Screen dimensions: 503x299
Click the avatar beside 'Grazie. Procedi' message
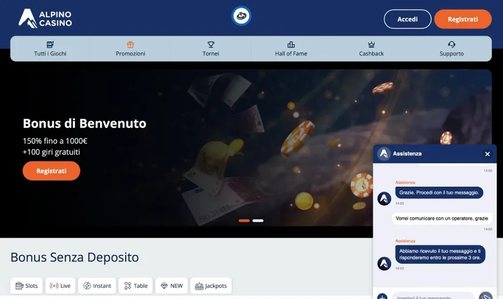[x=384, y=198]
